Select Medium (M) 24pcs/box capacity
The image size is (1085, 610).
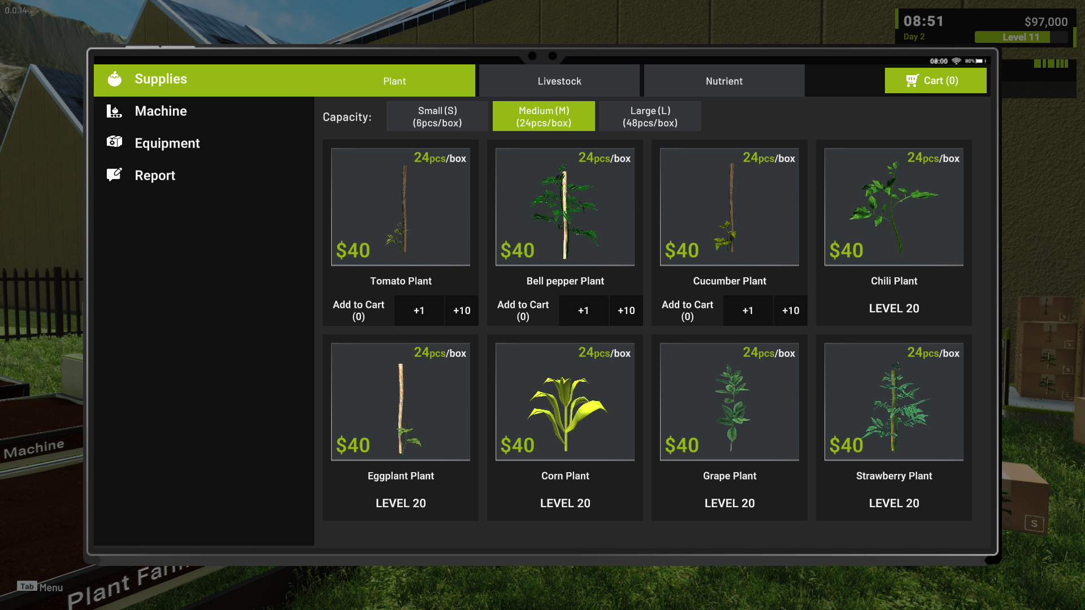[x=544, y=116]
